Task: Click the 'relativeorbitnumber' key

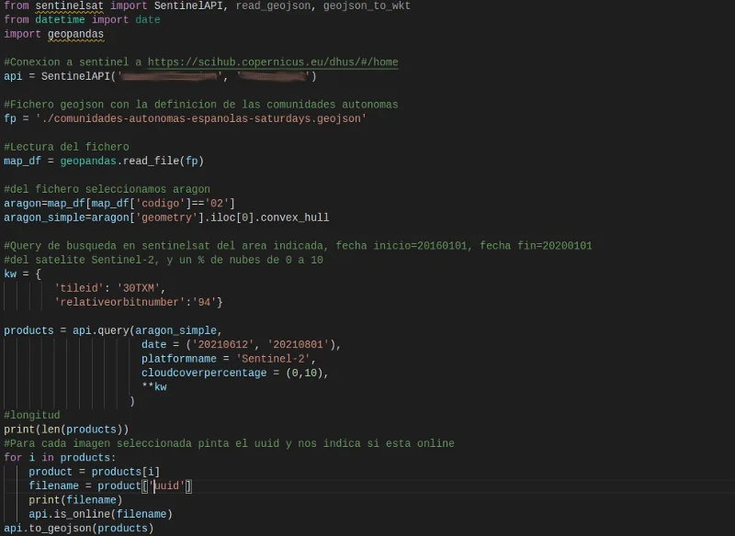Action: 119,302
